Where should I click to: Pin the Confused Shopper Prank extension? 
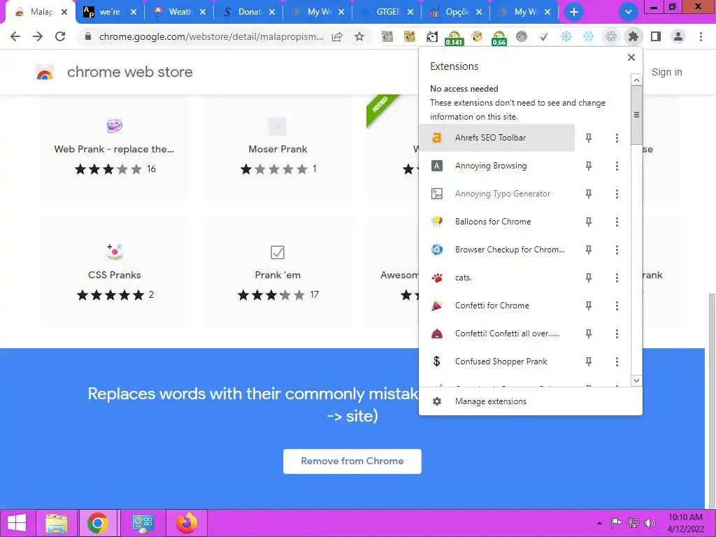pos(589,361)
